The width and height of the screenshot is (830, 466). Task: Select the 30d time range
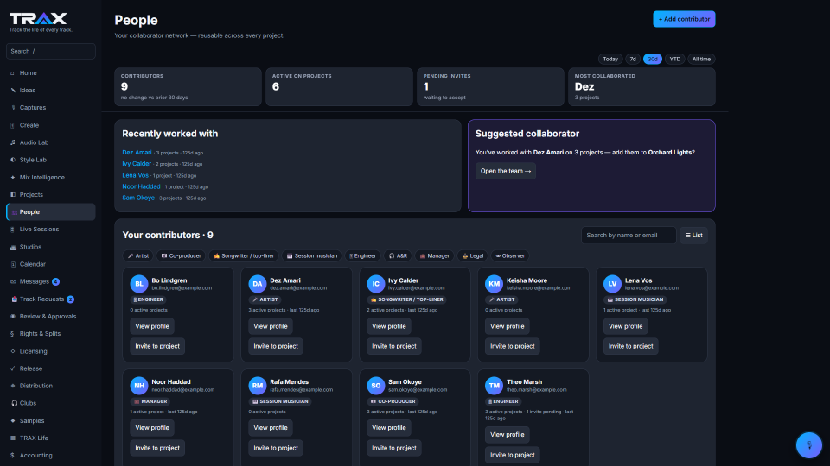(653, 60)
